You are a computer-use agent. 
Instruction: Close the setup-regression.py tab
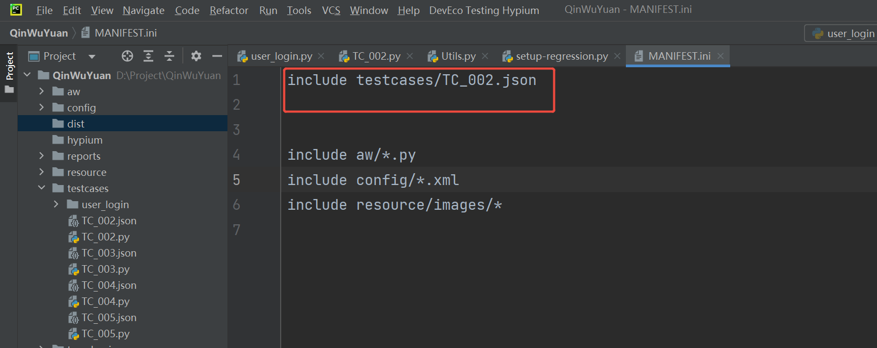pos(617,56)
